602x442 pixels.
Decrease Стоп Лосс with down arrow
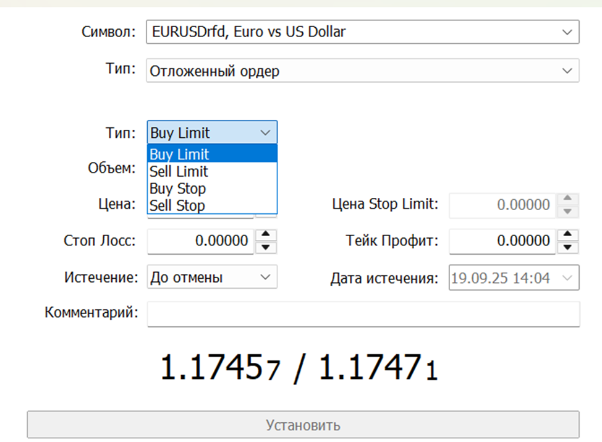266,247
